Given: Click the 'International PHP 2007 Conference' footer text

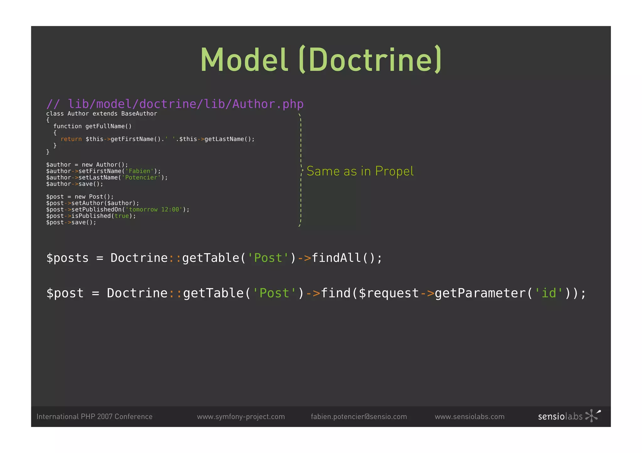Looking at the screenshot, I should click(94, 417).
